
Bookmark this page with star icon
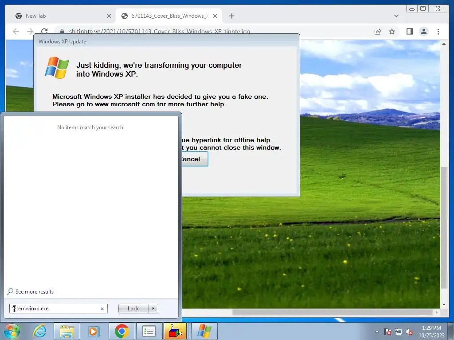392,31
